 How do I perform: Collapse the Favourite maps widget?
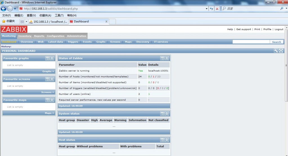(x=52, y=100)
